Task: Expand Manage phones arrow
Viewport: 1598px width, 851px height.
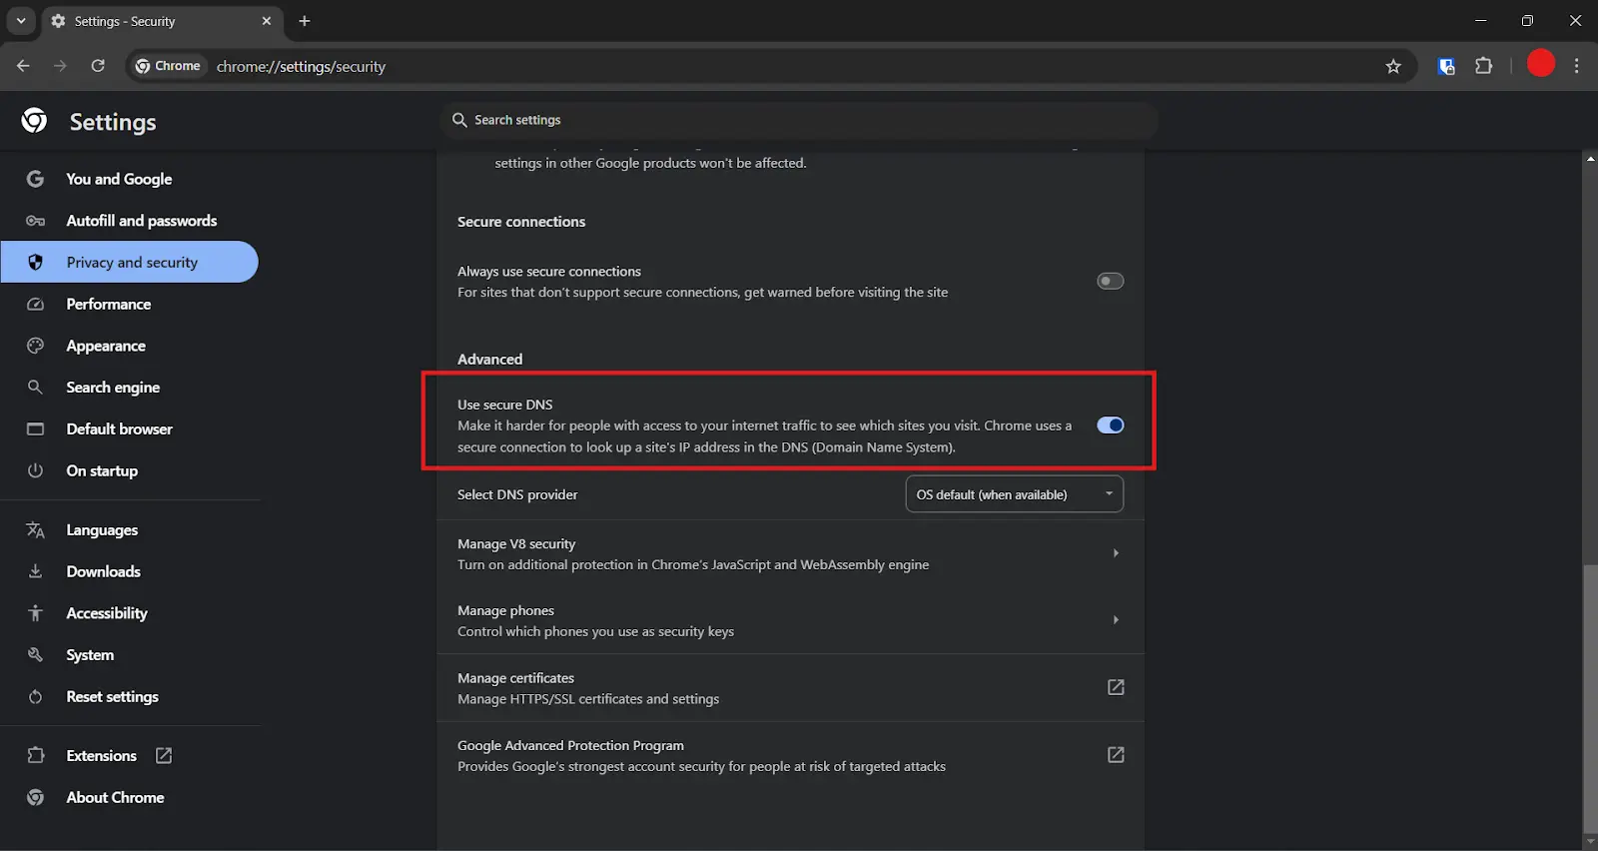Action: 1116,620
